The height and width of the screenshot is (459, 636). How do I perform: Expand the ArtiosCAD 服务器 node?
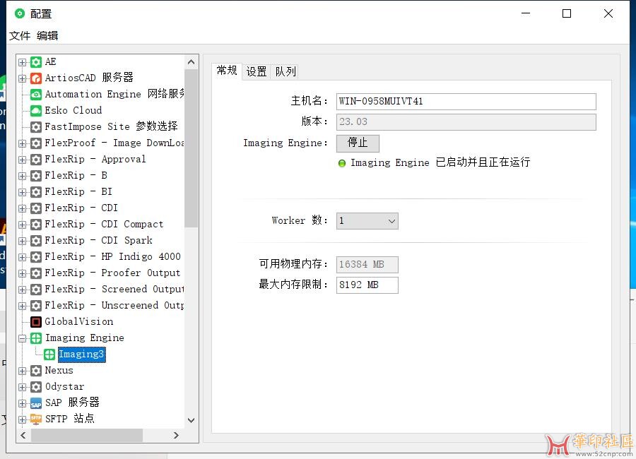click(23, 78)
